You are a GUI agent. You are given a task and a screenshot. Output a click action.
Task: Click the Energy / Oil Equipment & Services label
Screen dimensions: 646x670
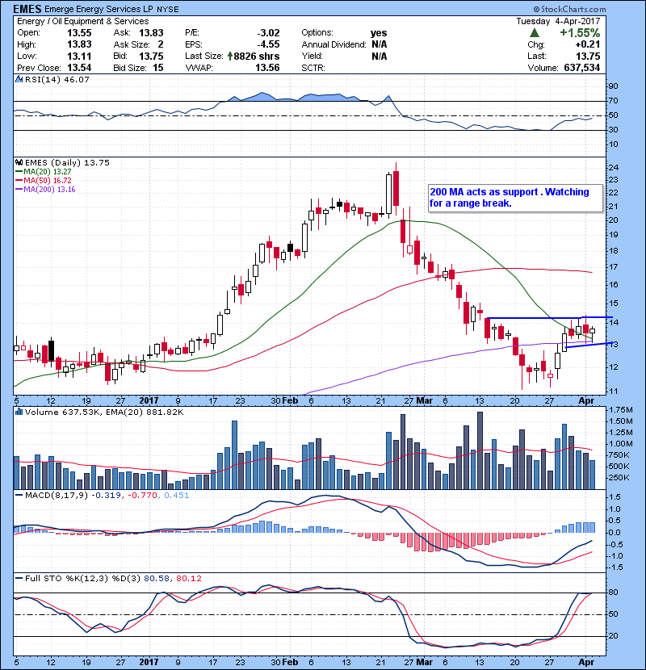coord(83,21)
